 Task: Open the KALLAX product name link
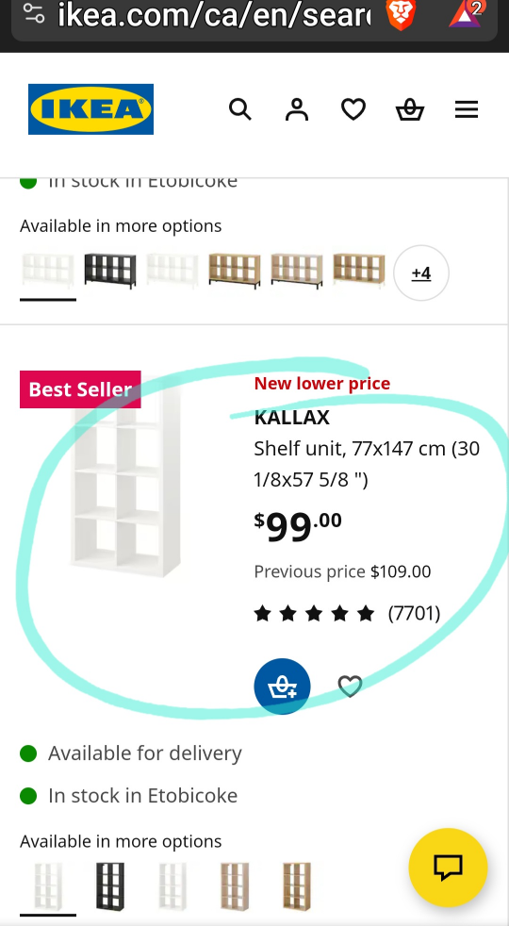291,418
